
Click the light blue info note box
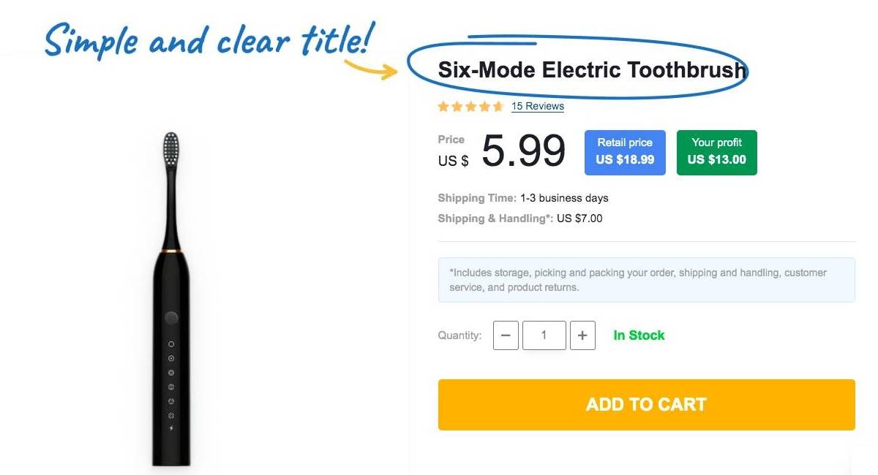coord(647,280)
